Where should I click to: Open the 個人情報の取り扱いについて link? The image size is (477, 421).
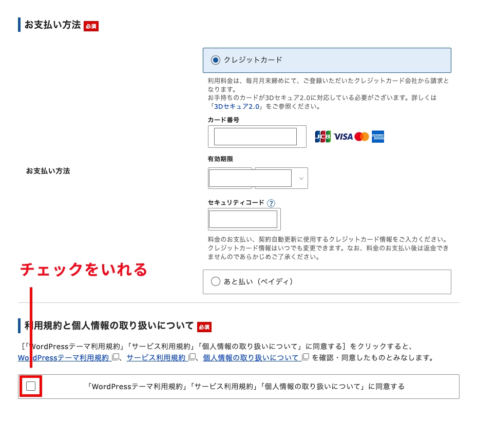(x=251, y=358)
